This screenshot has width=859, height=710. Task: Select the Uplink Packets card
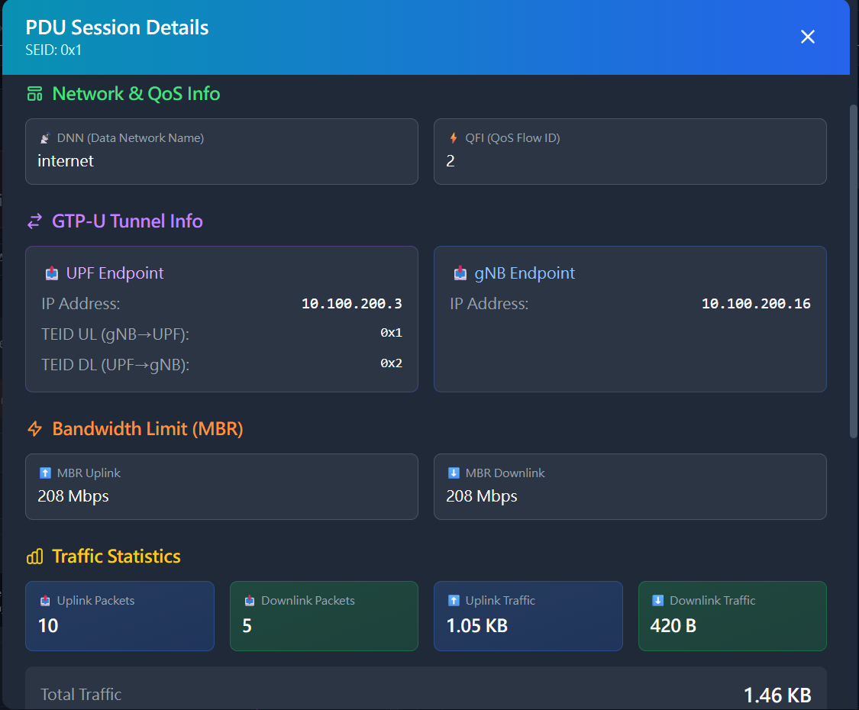pos(120,616)
